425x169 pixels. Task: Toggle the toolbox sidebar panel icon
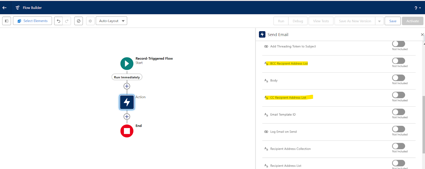coord(7,21)
